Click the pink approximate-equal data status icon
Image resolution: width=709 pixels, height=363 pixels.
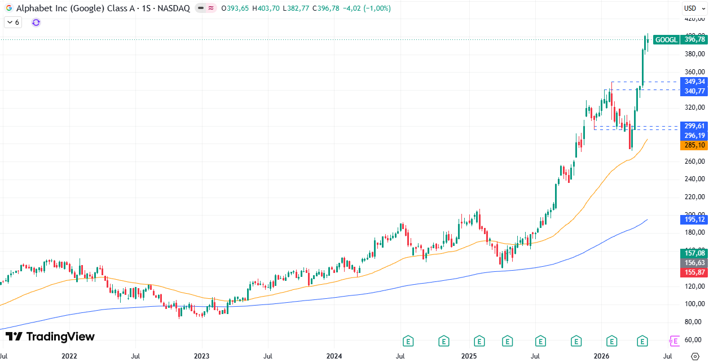tap(211, 8)
